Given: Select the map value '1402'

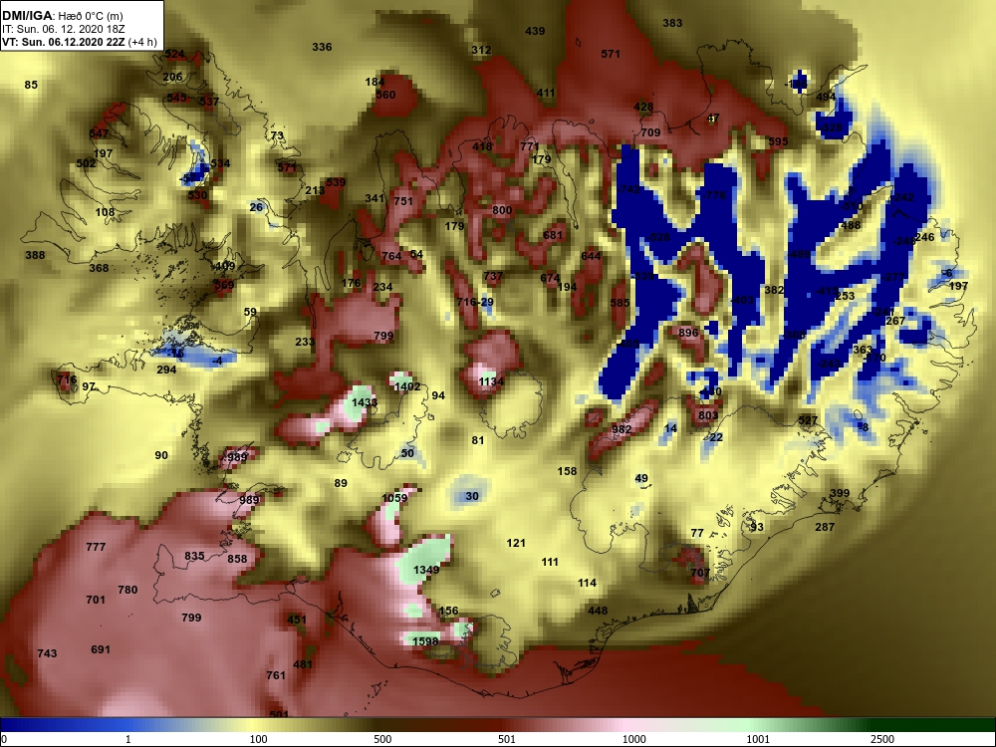Looking at the screenshot, I should pyautogui.click(x=407, y=386).
